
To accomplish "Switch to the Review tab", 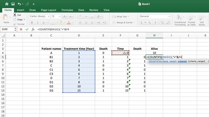I will click(x=94, y=10).
